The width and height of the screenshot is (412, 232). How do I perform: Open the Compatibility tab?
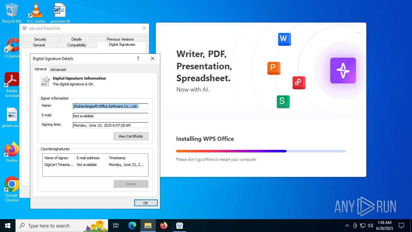tap(77, 45)
